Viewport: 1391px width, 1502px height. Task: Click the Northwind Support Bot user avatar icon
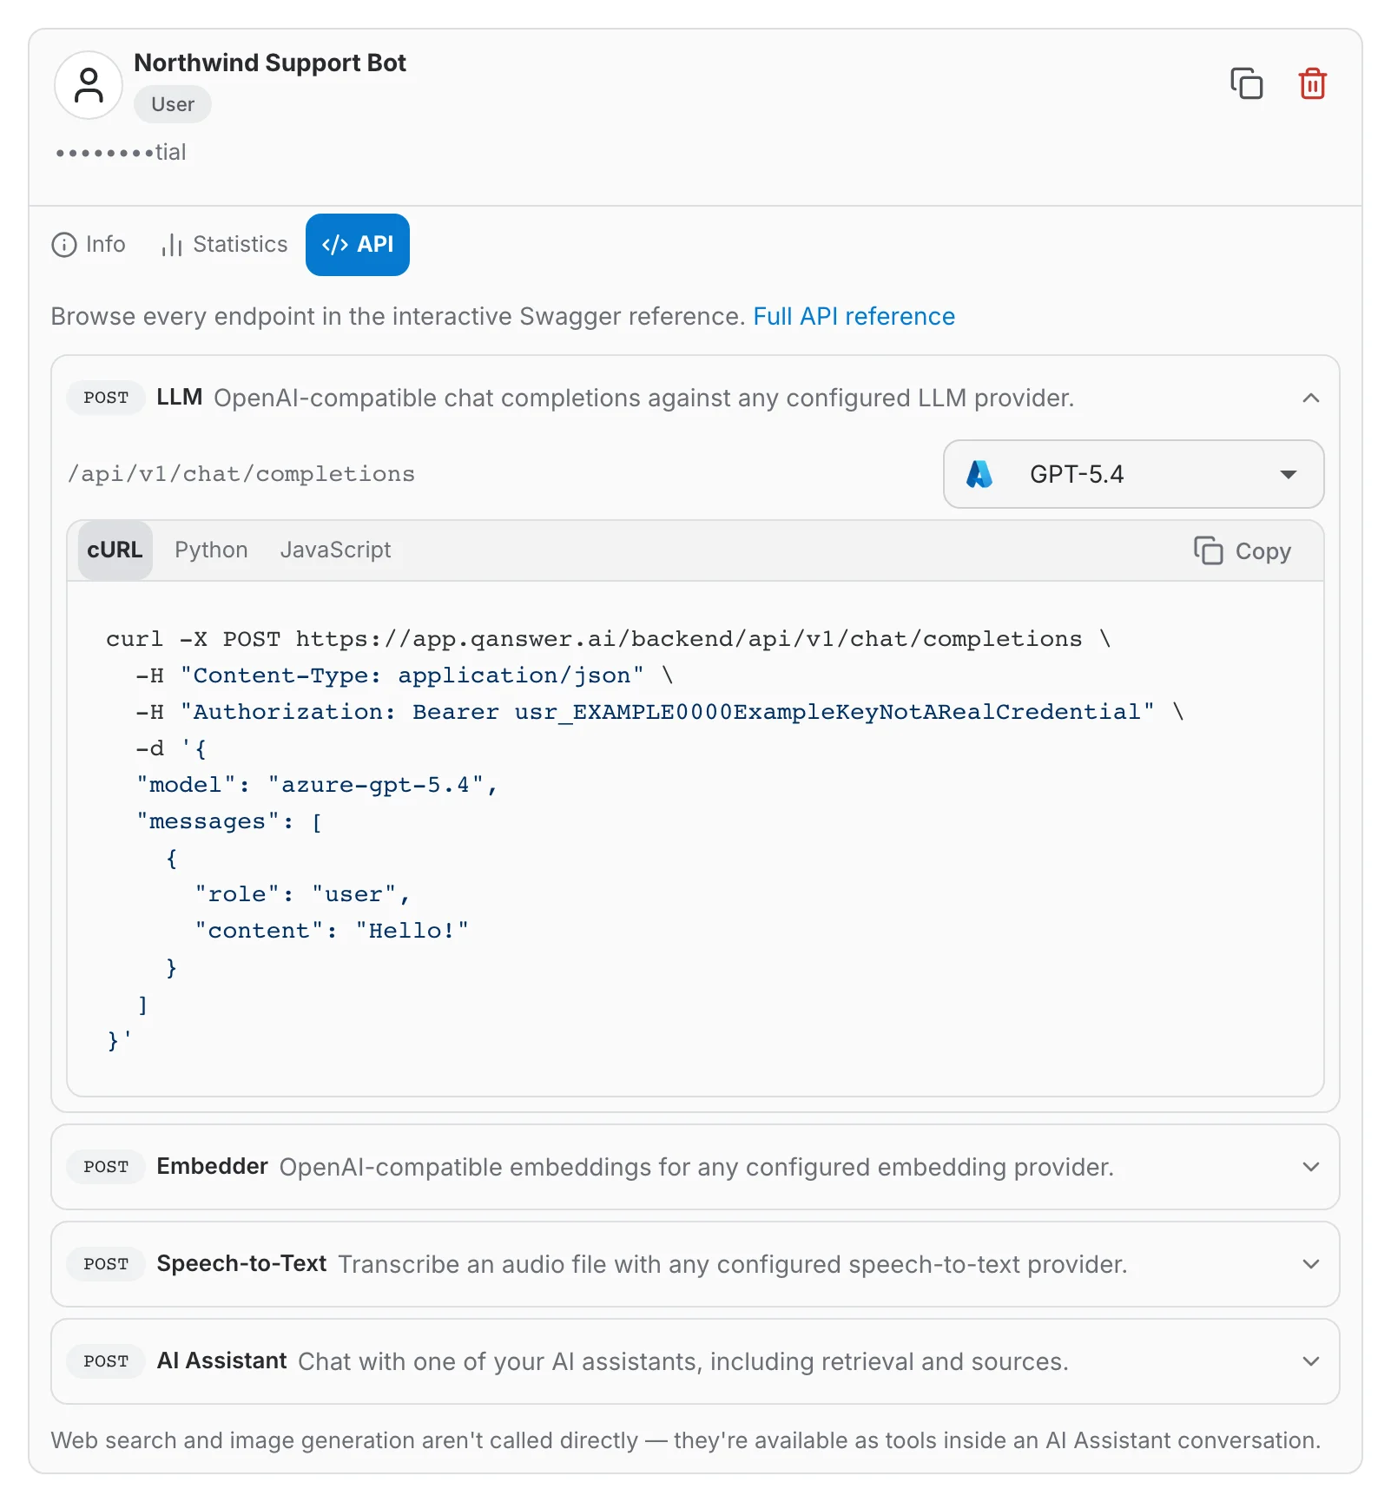click(89, 85)
